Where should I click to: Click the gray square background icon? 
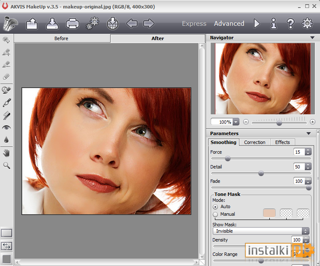tap(6, 259)
